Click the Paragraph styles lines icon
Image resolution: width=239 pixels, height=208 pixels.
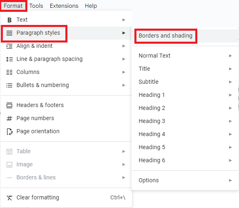pos(9,33)
